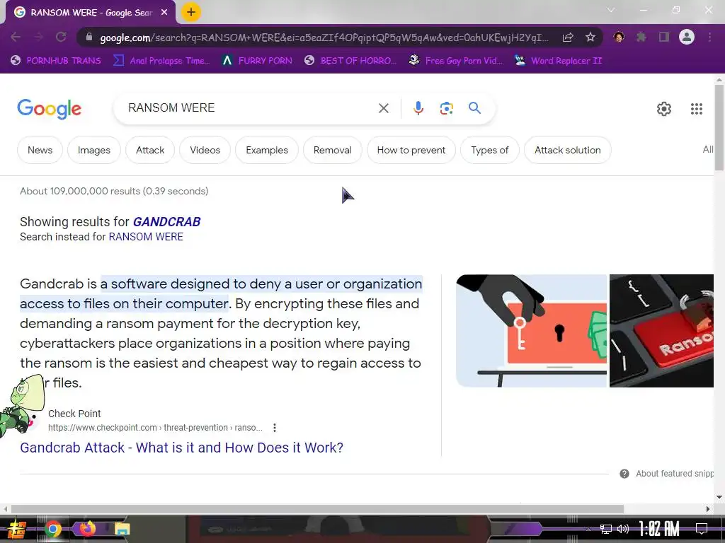Select the Examples filter chip
The width and height of the screenshot is (725, 543).
(x=267, y=150)
